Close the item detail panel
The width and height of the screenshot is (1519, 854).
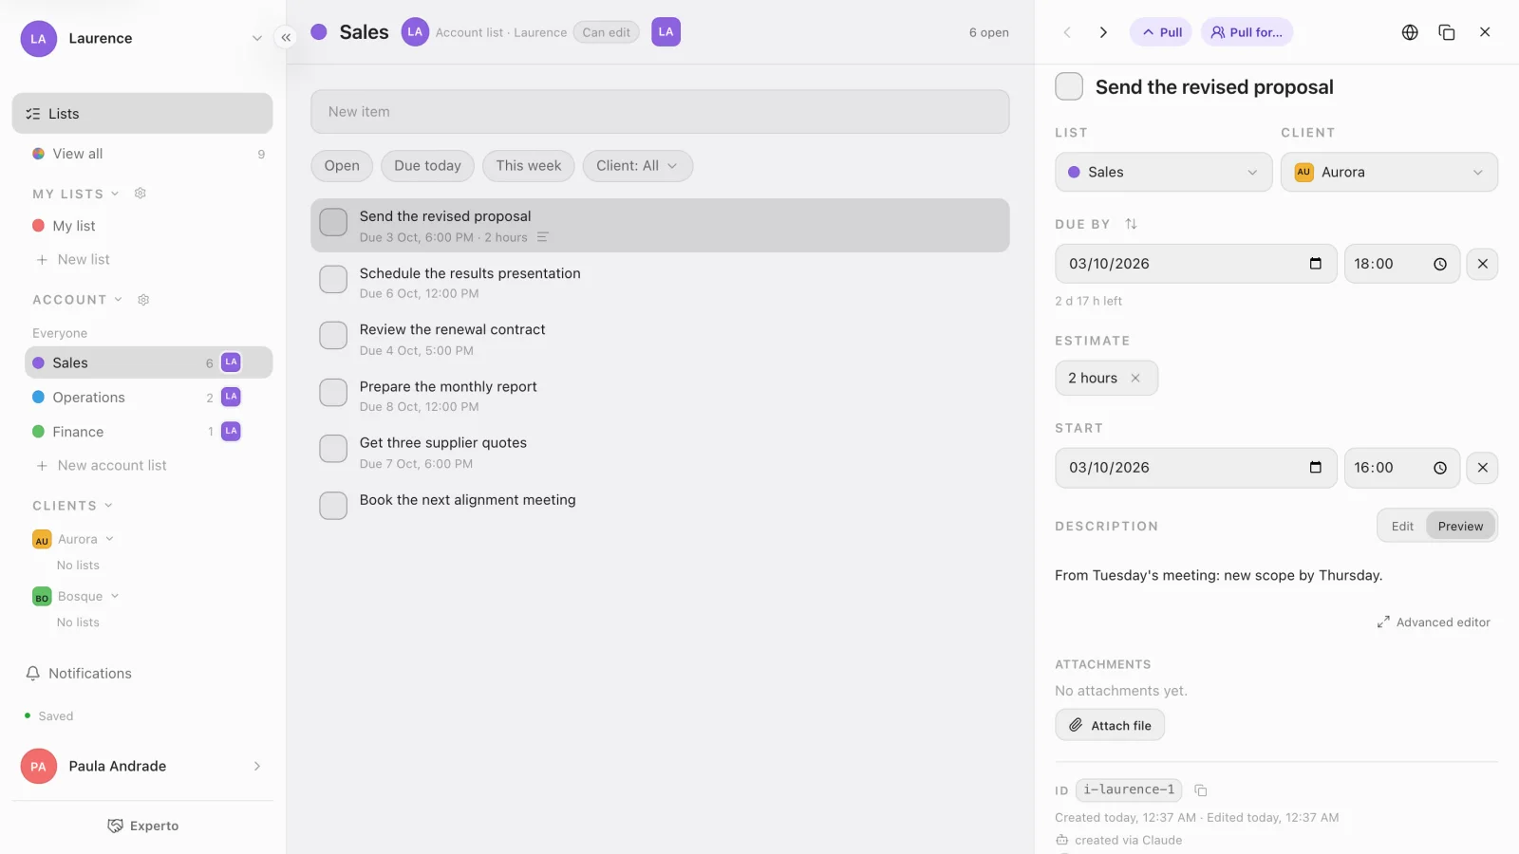click(1485, 32)
